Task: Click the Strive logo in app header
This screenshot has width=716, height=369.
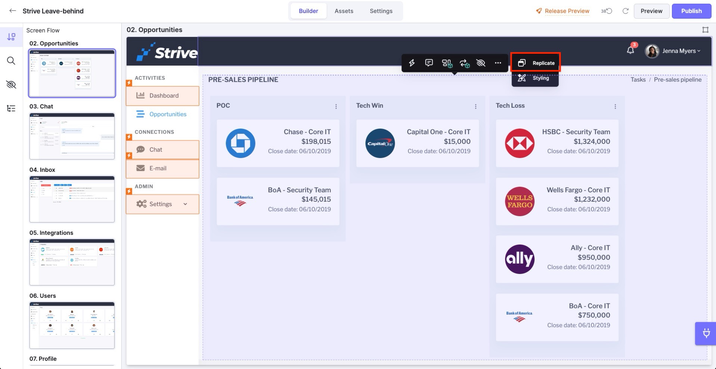Action: click(x=167, y=52)
